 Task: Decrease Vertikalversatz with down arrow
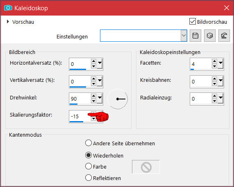93,84
